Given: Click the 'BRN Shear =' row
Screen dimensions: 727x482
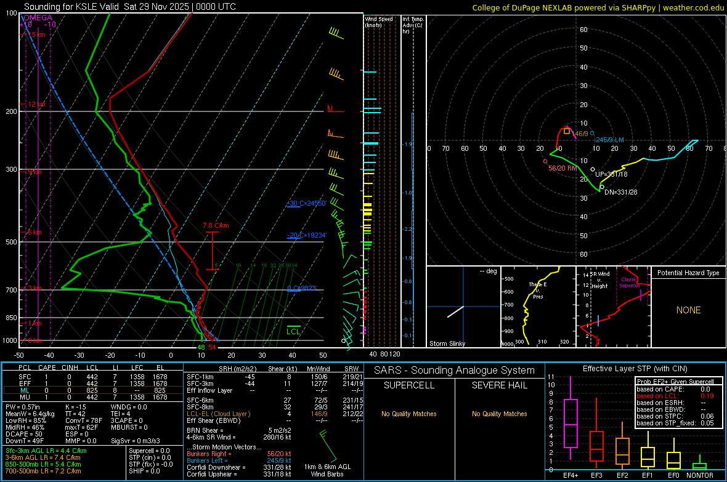Looking at the screenshot, I should click(239, 430).
